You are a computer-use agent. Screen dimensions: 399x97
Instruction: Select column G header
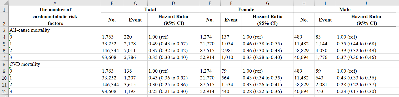click(x=267, y=3)
